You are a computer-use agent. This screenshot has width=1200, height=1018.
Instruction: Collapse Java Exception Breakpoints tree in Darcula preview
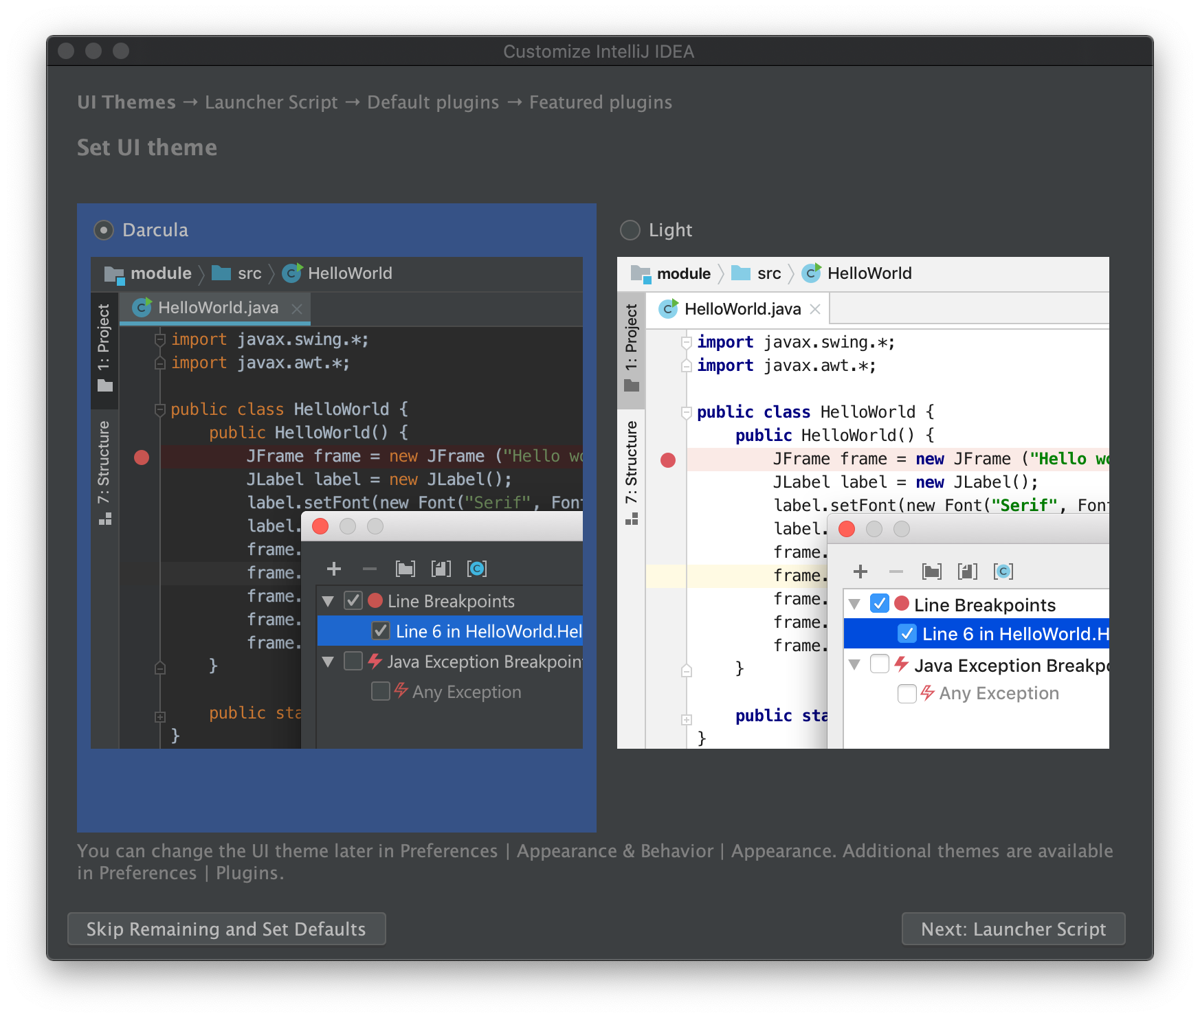pyautogui.click(x=329, y=662)
